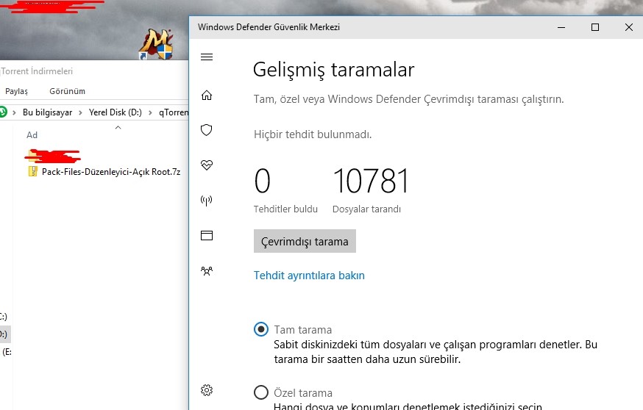This screenshot has width=643, height=410.
Task: Select the D: drive in Explorer navigation pane
Action: point(4,334)
